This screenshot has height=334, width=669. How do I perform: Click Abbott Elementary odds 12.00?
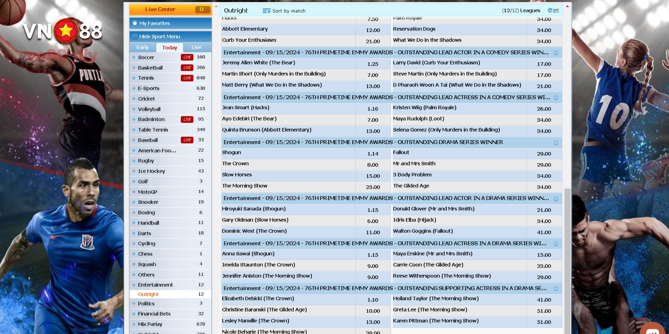click(x=373, y=30)
